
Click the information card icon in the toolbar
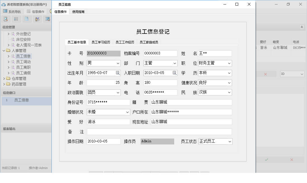[x=16, y=19]
